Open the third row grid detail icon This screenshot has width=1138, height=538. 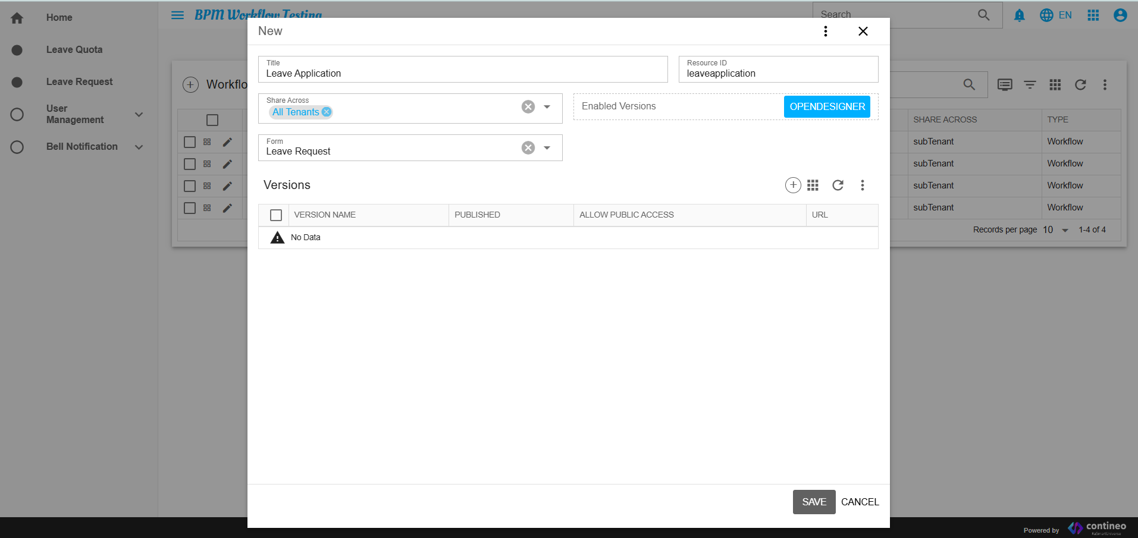pos(207,186)
